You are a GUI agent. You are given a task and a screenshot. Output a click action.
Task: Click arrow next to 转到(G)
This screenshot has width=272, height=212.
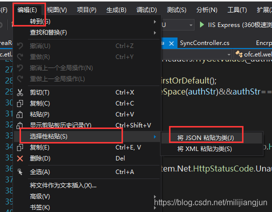(154, 21)
